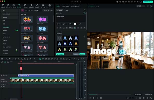The width and height of the screenshot is (154, 100).
Task: Toggle visibility of the video 1 track
Action: (6, 81)
